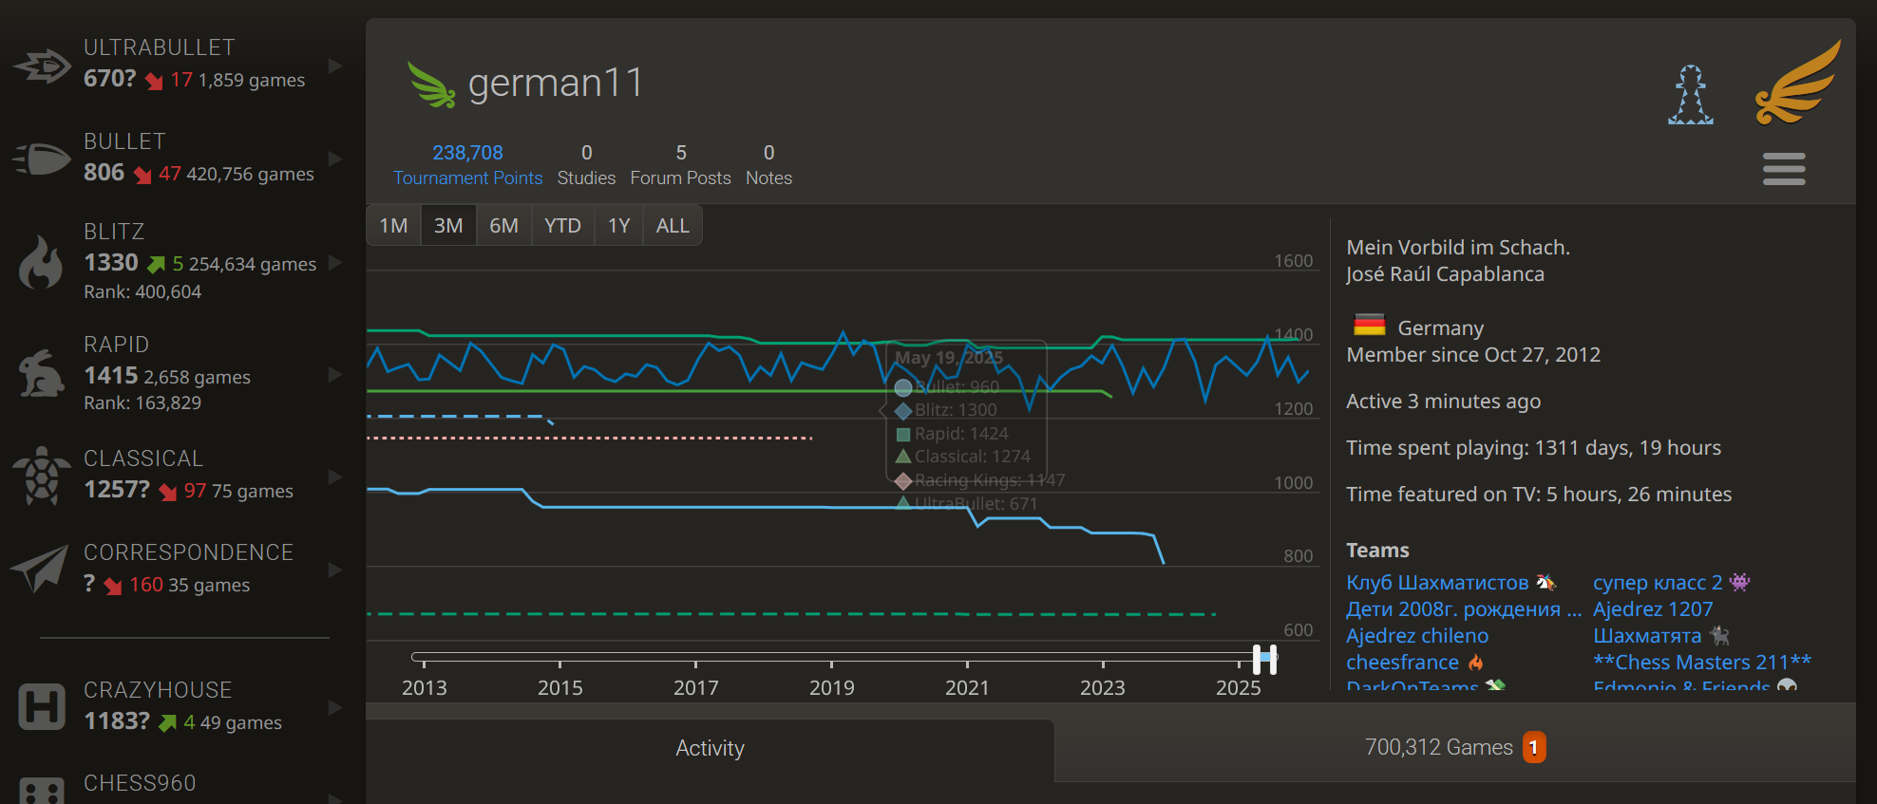The width and height of the screenshot is (1877, 804).
Task: Select the YTD chart range
Action: click(x=562, y=226)
